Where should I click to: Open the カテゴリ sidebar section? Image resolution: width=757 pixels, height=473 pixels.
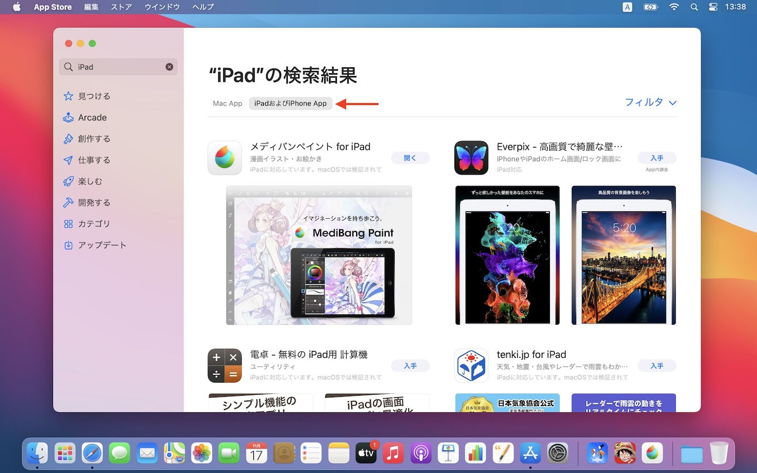87,224
